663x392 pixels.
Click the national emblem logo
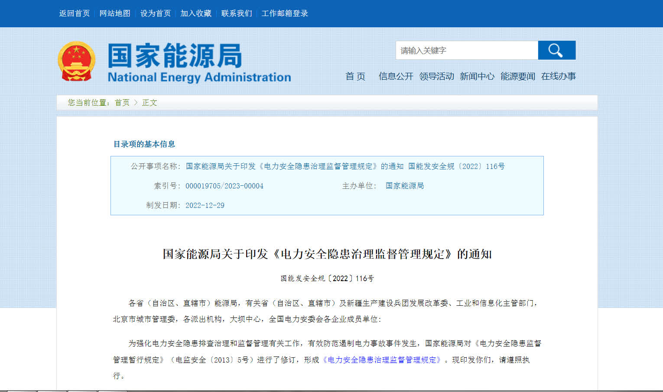click(76, 61)
